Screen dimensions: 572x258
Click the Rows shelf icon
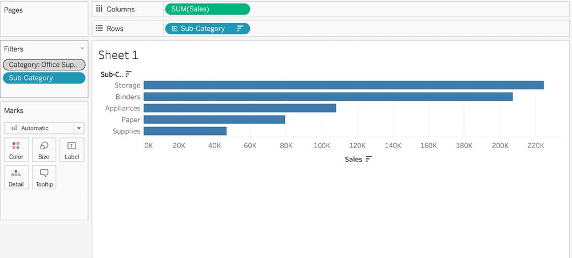click(x=100, y=29)
